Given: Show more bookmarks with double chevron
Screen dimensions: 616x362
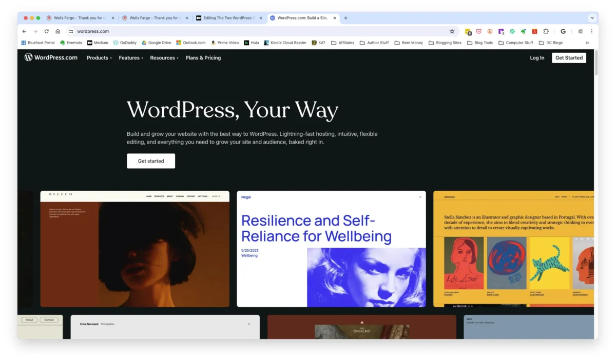Looking at the screenshot, I should click(587, 43).
